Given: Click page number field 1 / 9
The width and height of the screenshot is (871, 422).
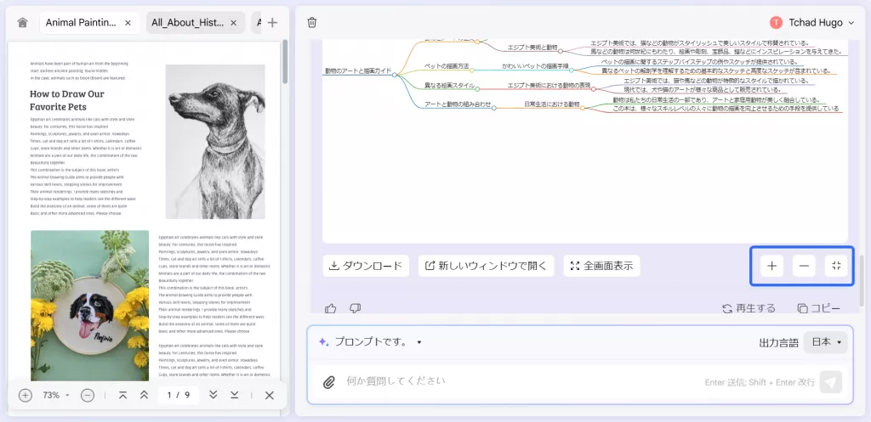Looking at the screenshot, I should point(179,396).
